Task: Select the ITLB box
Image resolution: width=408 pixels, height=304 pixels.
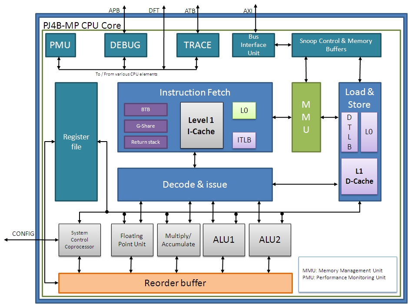Action: [244, 140]
